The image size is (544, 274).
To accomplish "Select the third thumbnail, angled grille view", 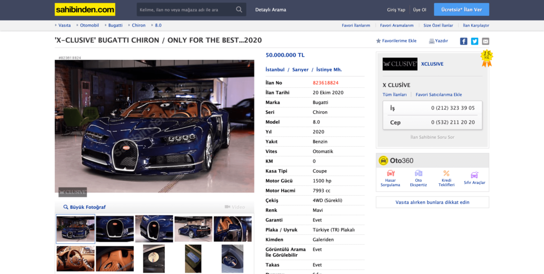I will tap(154, 228).
